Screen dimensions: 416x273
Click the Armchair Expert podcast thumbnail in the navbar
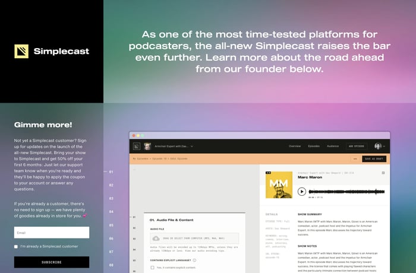[147, 146]
